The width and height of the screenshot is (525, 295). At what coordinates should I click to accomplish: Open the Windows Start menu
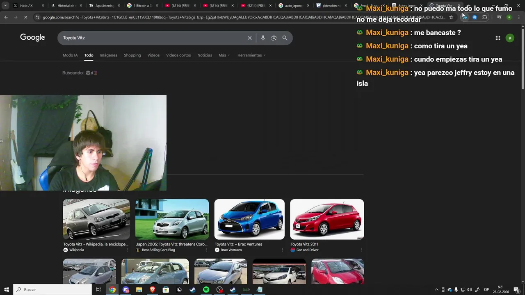[6, 290]
